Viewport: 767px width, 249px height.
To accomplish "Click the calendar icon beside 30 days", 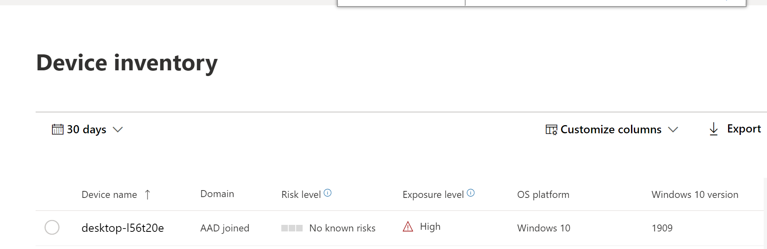I will coord(57,129).
